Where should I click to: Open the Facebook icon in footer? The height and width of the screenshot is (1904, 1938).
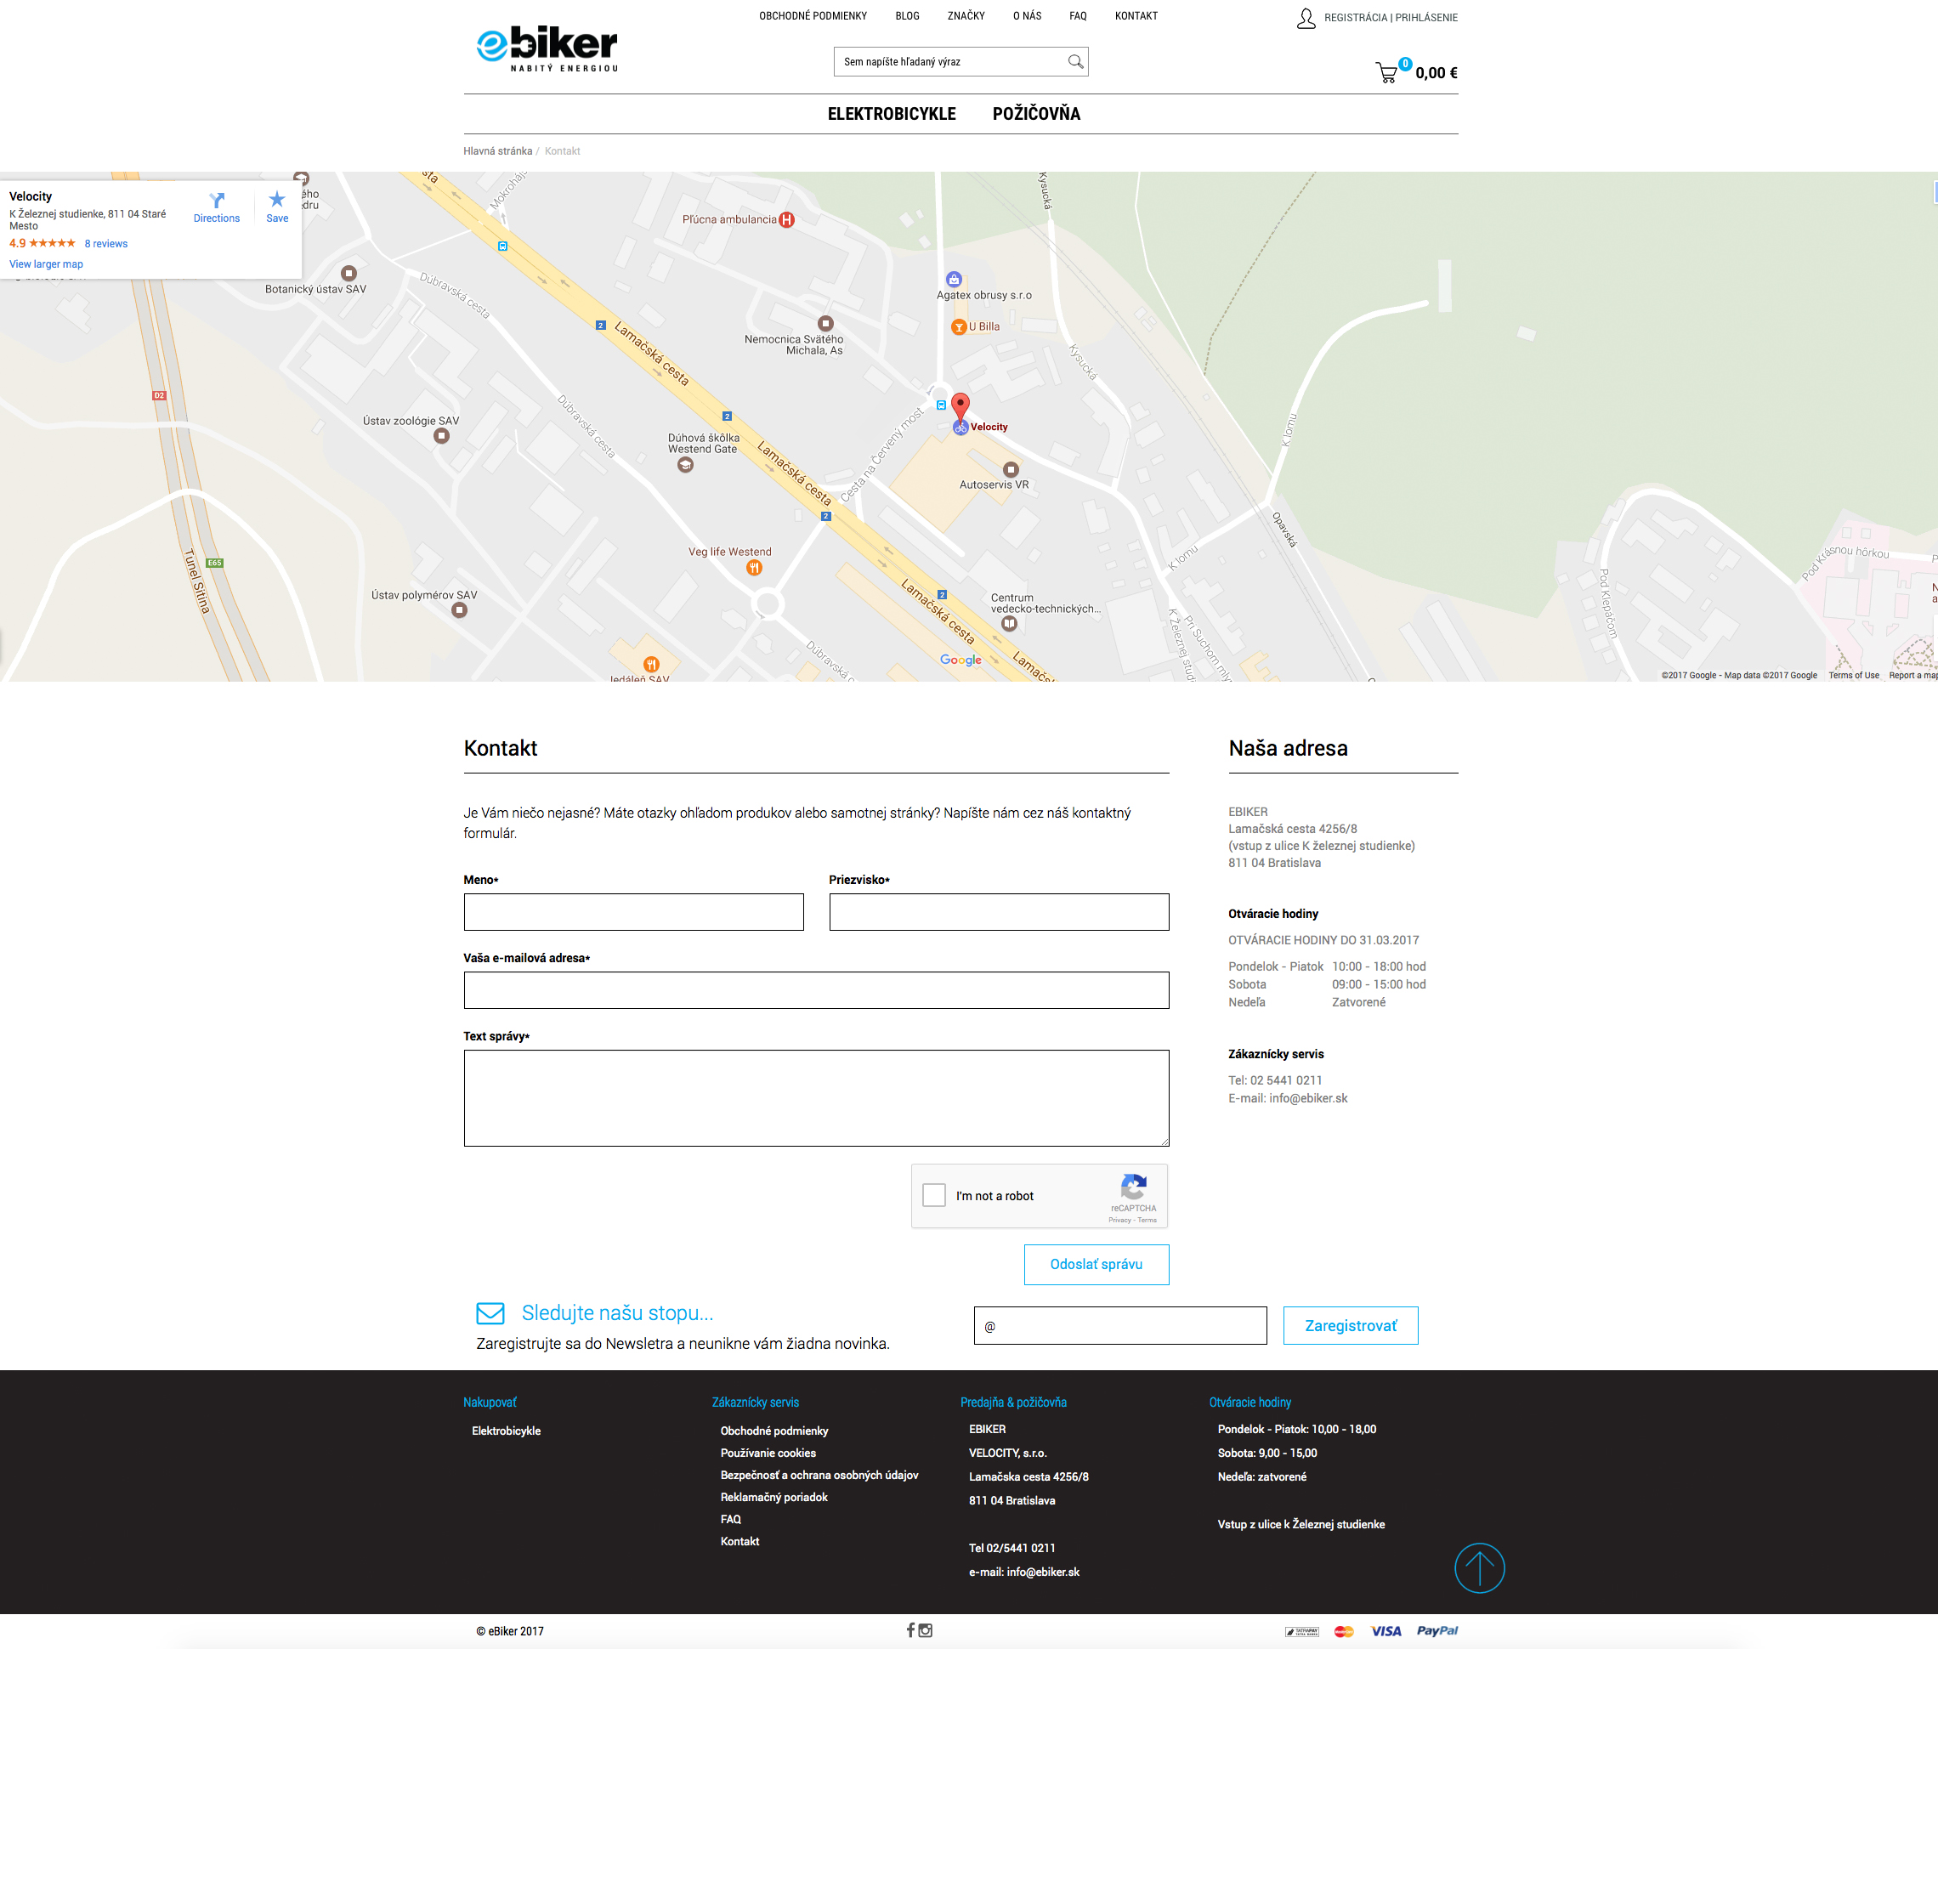point(910,1630)
